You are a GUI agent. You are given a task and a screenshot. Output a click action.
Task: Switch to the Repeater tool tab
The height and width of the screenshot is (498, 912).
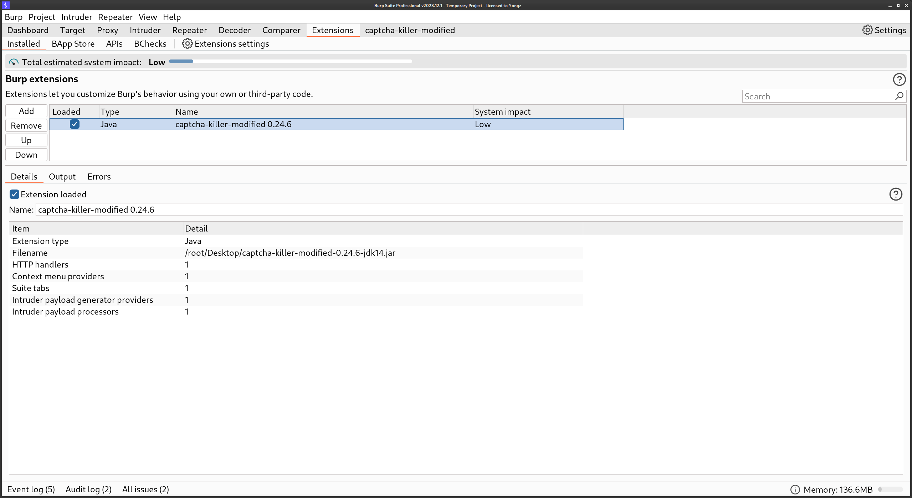coord(190,30)
